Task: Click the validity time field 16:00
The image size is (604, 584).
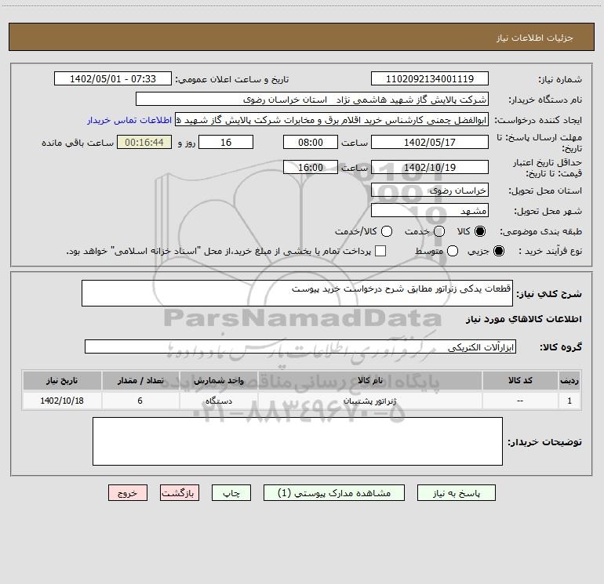Action: [x=311, y=167]
